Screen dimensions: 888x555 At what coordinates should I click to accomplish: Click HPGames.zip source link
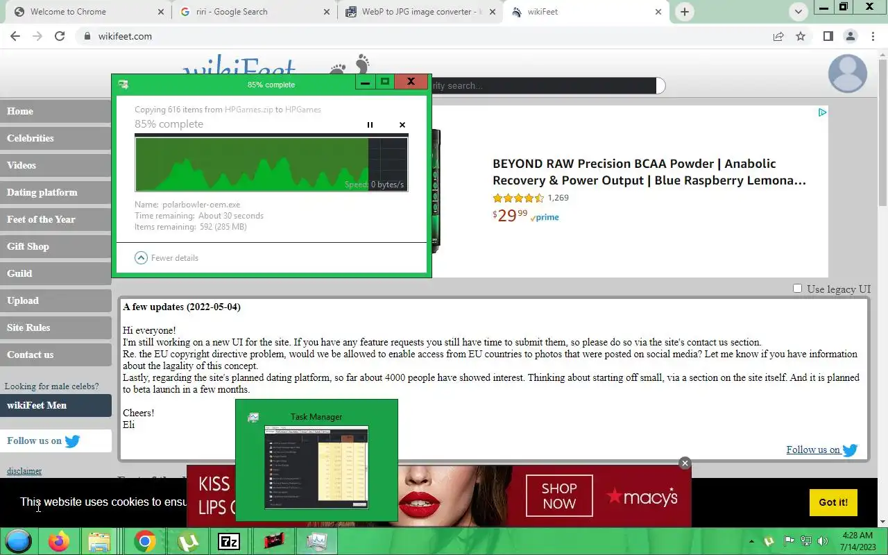click(248, 110)
